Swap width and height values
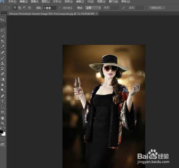 (x=124, y=8)
